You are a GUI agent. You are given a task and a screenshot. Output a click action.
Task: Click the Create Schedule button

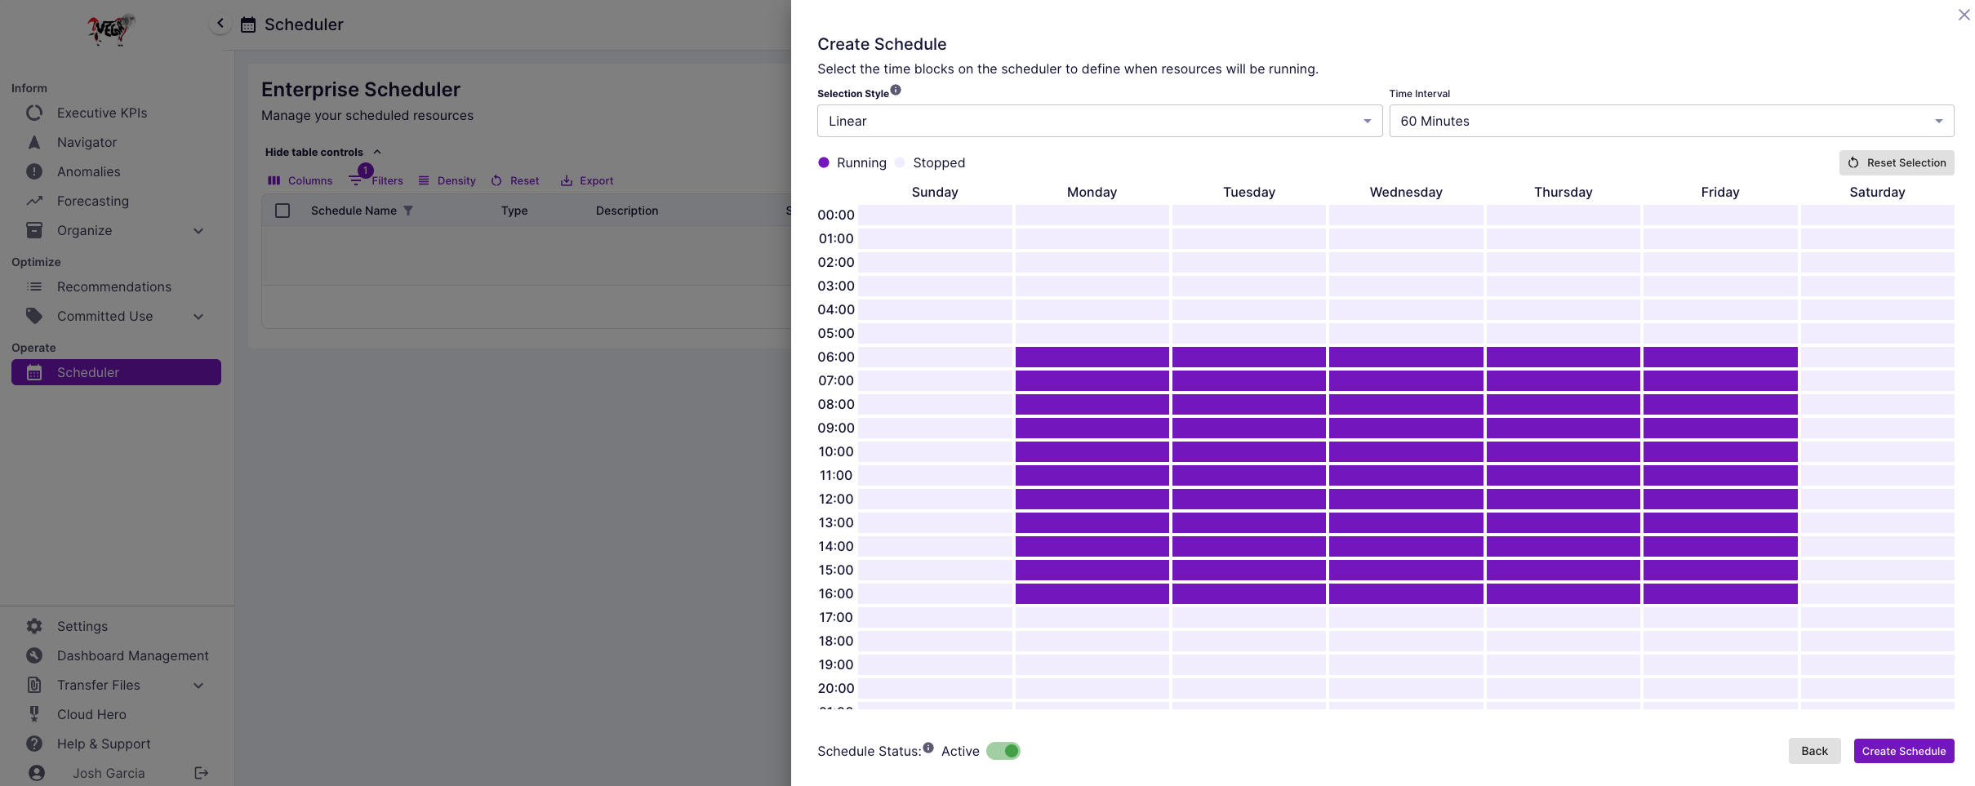click(1903, 751)
